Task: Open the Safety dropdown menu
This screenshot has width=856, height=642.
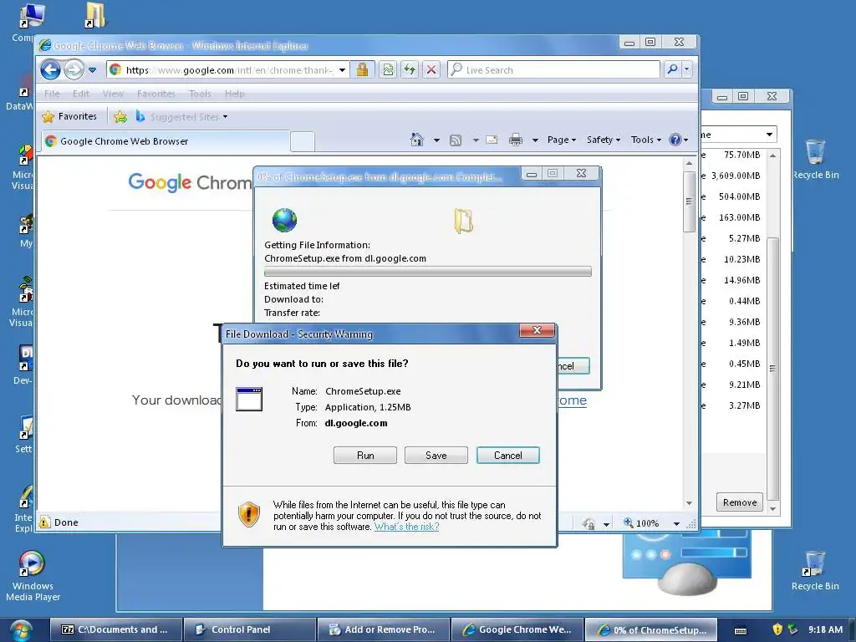Action: 604,140
